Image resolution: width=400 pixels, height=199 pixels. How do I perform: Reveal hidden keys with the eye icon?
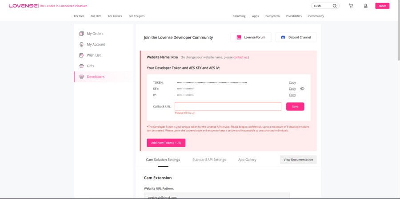(302, 89)
